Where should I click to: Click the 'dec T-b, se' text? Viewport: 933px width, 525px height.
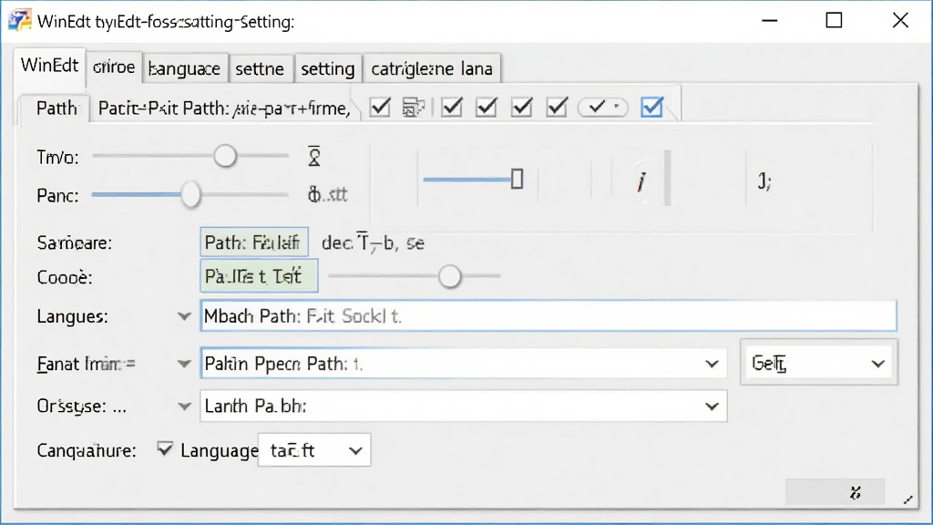tap(373, 242)
